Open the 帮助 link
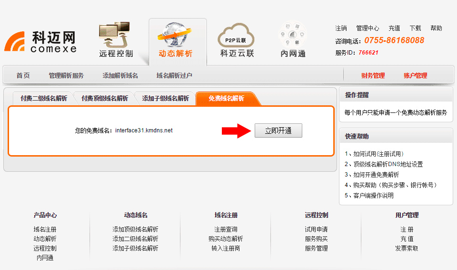Screen dimensions: 457x270 pos(437,28)
